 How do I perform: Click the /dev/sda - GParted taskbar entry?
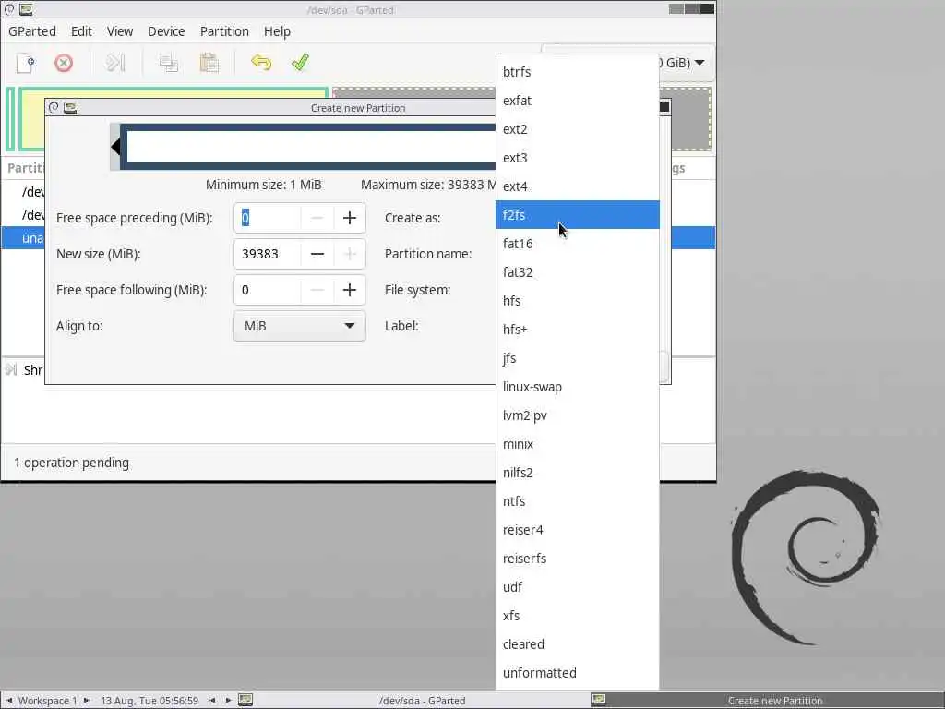point(422,701)
